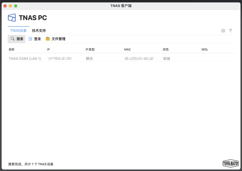
Task: Click the 搜索完成 status bar message
Action: click(31, 164)
